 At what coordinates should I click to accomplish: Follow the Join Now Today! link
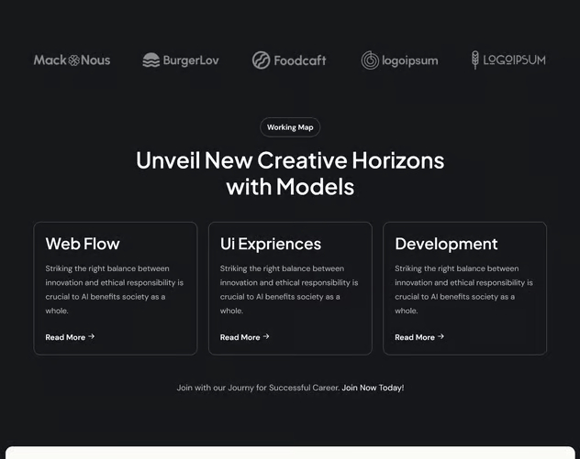tap(373, 388)
